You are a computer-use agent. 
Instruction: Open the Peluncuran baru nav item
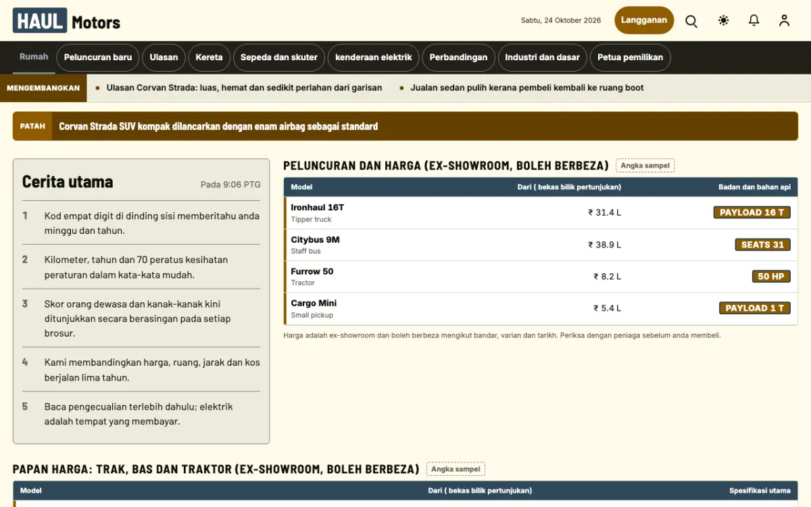click(98, 57)
